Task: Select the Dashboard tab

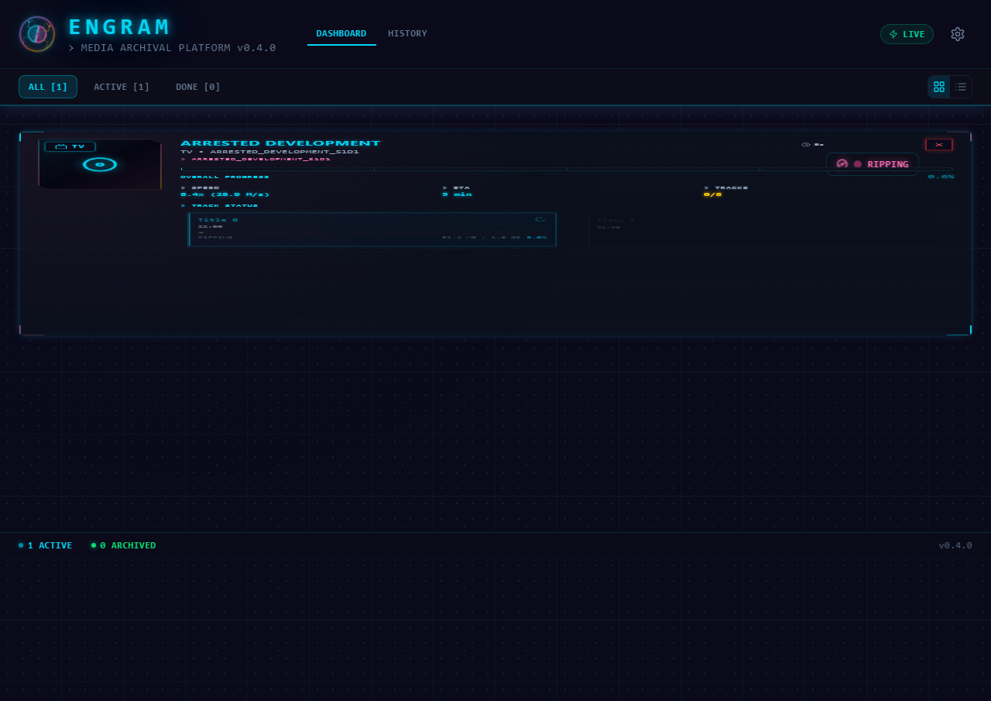Action: pyautogui.click(x=341, y=34)
